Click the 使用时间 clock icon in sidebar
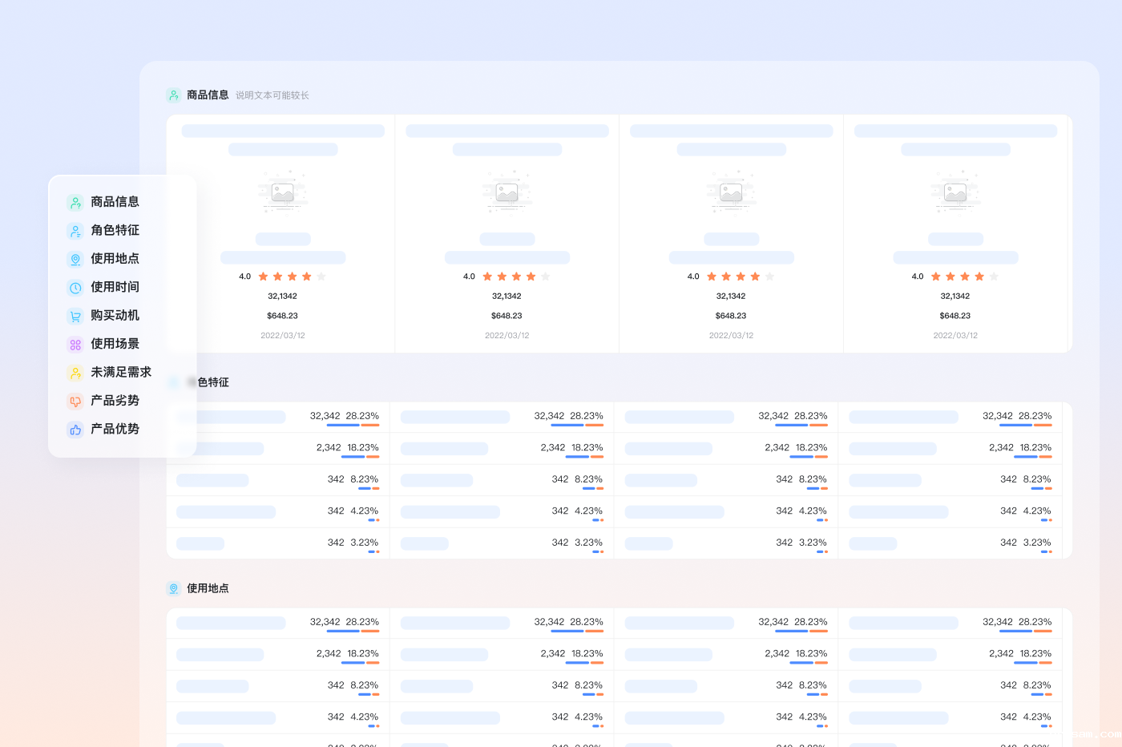This screenshot has width=1122, height=747. (75, 288)
